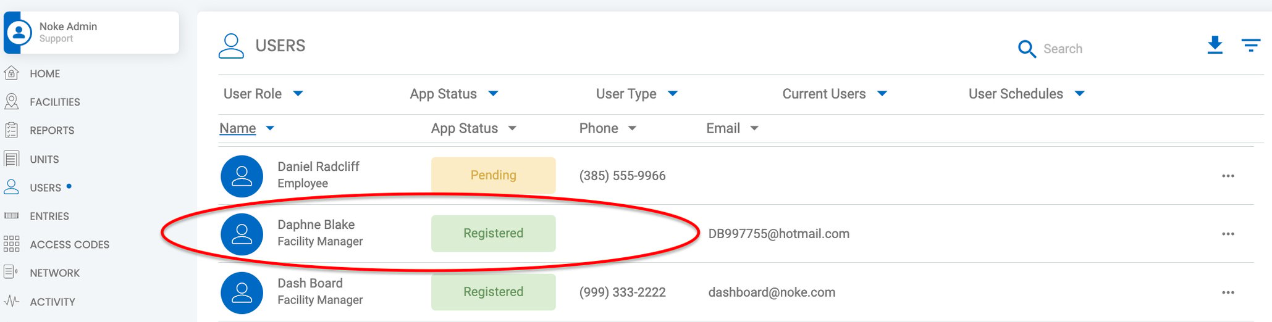Open Dash Board's three-dot menu
Screen dimensions: 1272x322
coord(1228,292)
